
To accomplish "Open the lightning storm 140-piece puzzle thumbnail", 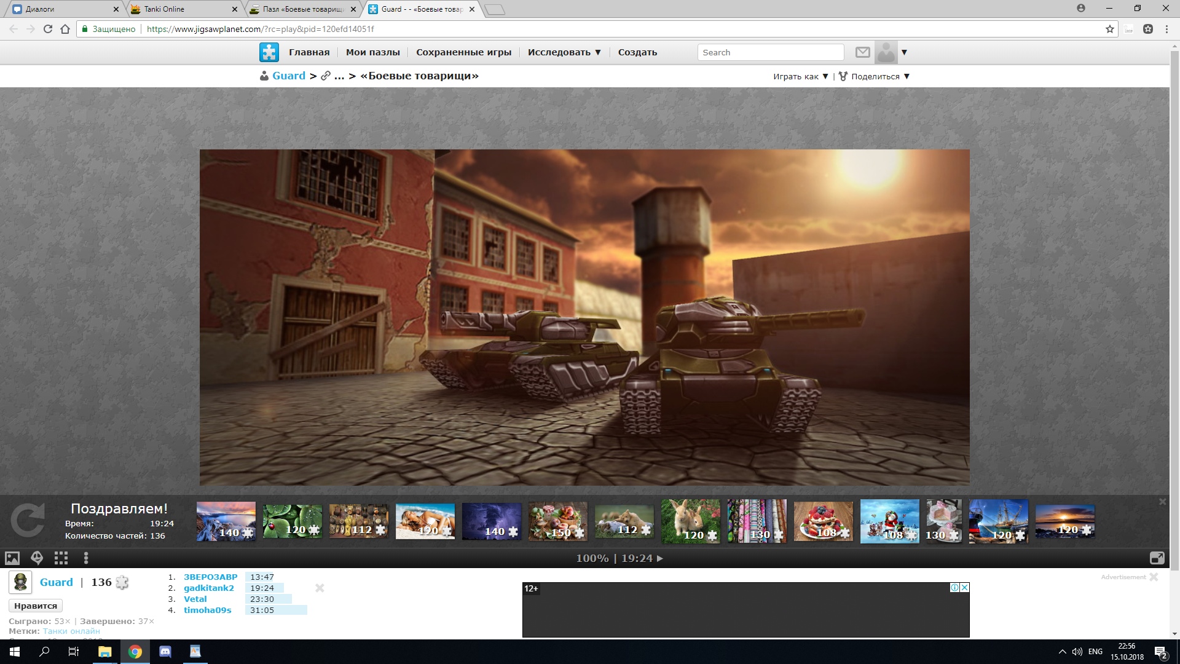I will (492, 521).
